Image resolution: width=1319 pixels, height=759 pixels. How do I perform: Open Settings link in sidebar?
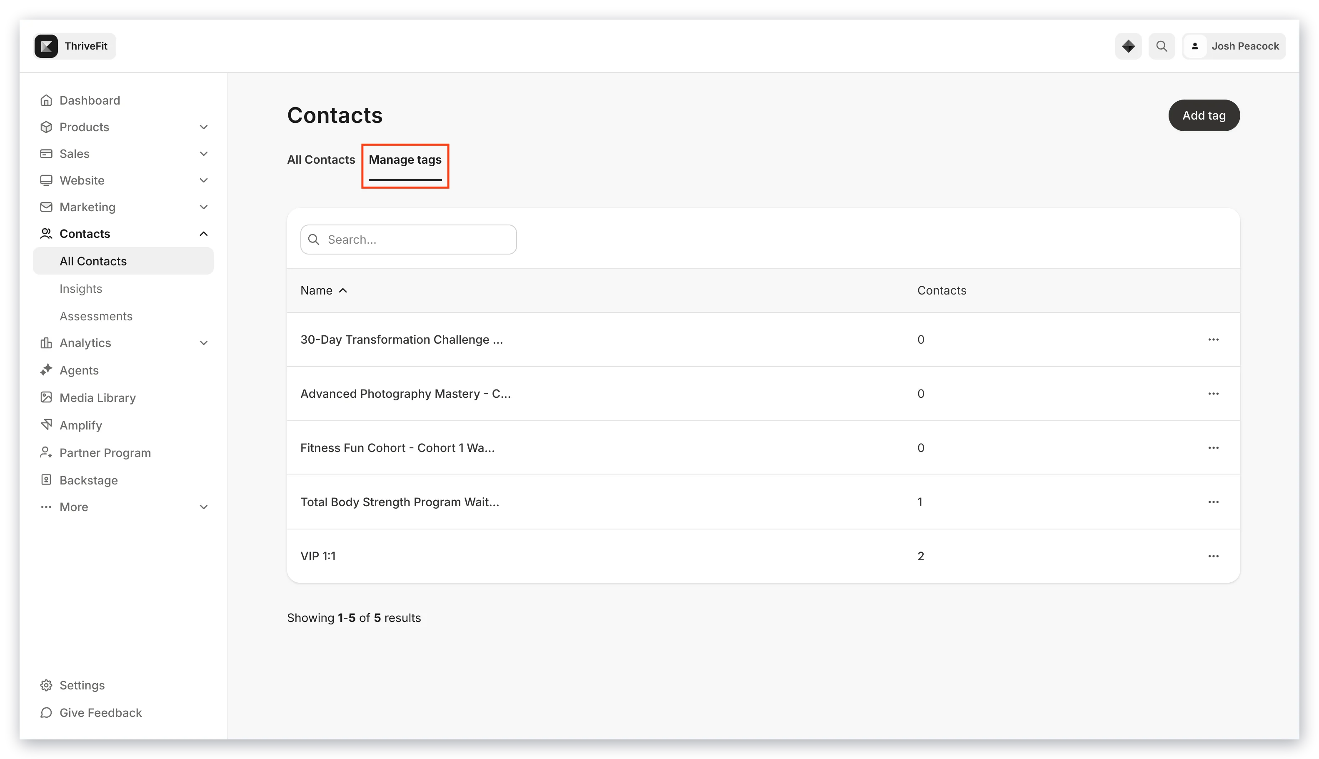click(x=82, y=685)
